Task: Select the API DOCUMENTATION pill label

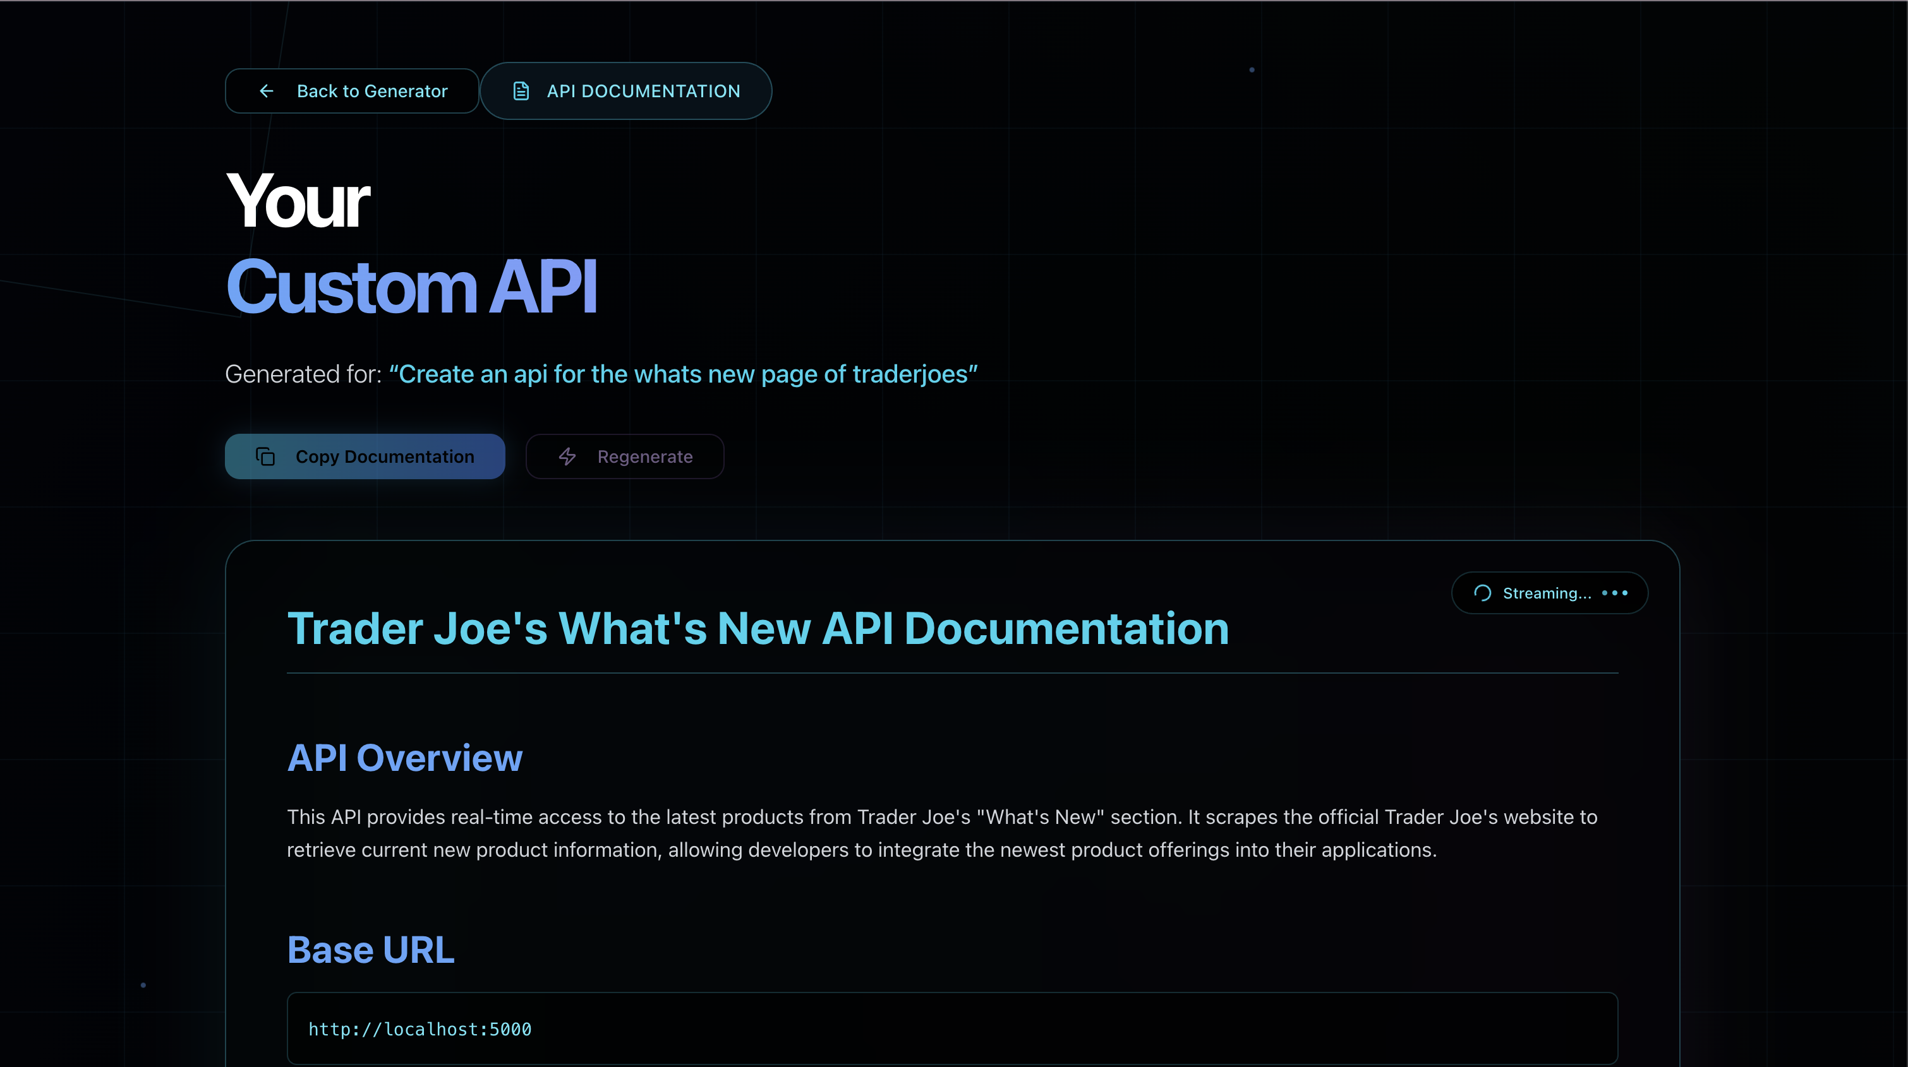Action: 643,91
